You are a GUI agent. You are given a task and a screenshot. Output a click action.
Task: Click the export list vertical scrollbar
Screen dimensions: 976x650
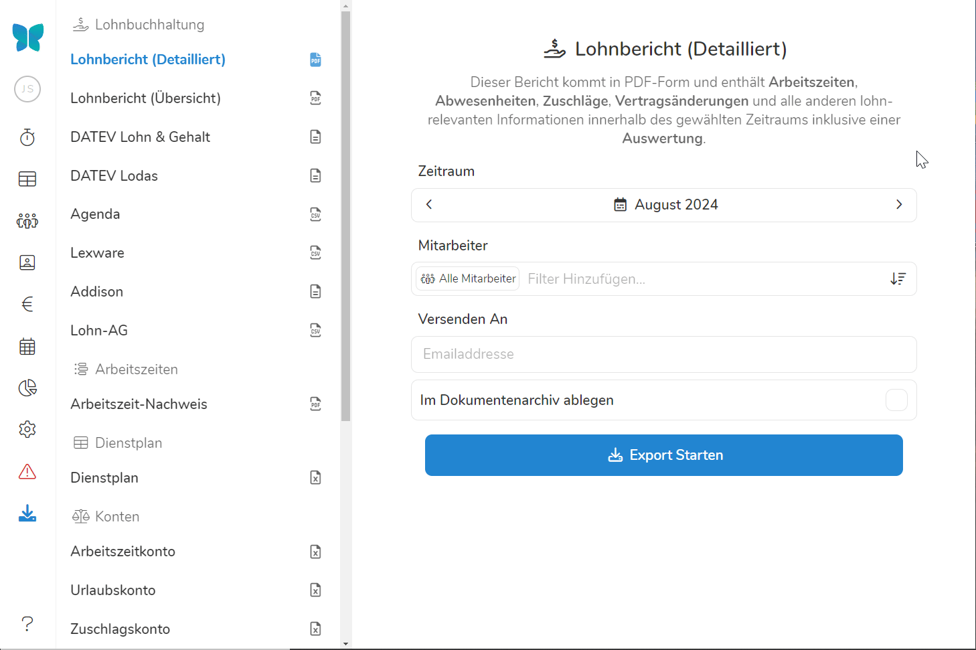click(x=345, y=214)
